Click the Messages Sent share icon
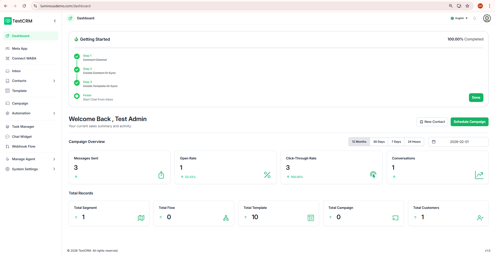 pos(161,175)
